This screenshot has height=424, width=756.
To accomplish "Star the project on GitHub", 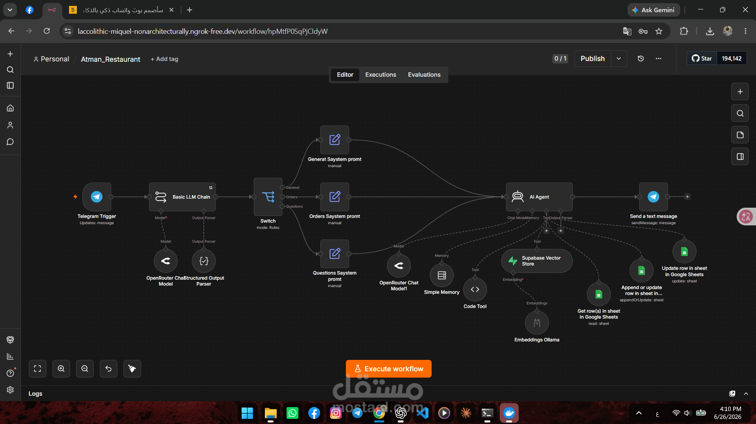I will (x=702, y=59).
